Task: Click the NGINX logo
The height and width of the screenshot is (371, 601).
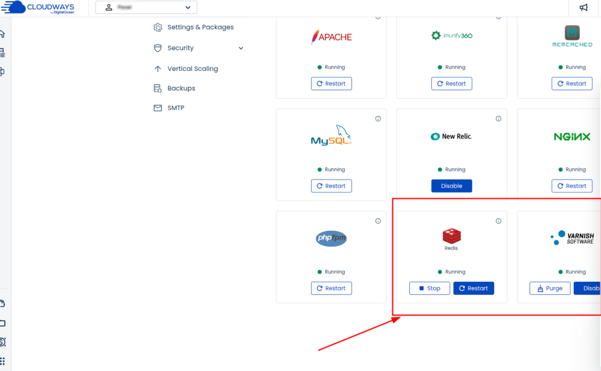Action: point(572,136)
